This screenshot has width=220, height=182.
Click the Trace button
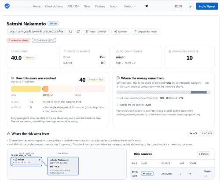pyautogui.click(x=96, y=32)
